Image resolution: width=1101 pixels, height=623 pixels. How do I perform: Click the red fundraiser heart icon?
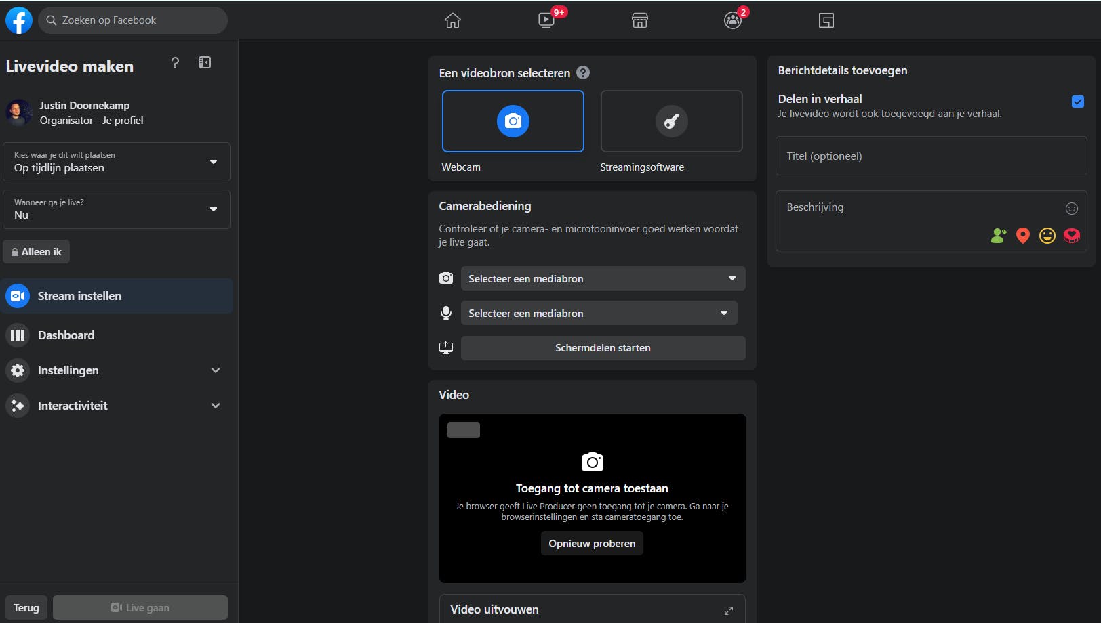(x=1072, y=236)
